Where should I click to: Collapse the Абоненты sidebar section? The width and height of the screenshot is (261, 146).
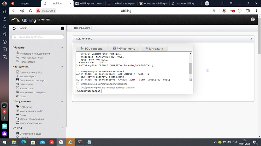[x=62, y=48]
